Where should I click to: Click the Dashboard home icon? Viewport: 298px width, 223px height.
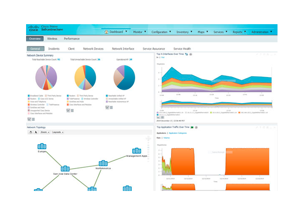point(107,32)
